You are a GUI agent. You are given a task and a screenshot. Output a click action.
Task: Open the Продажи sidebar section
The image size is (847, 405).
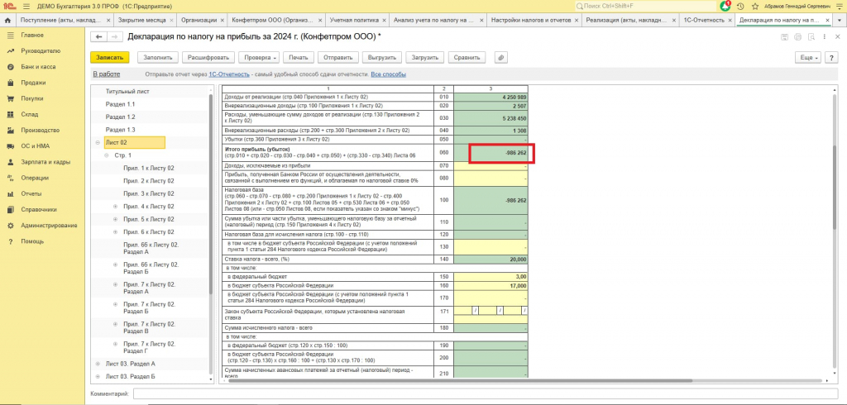pyautogui.click(x=33, y=83)
